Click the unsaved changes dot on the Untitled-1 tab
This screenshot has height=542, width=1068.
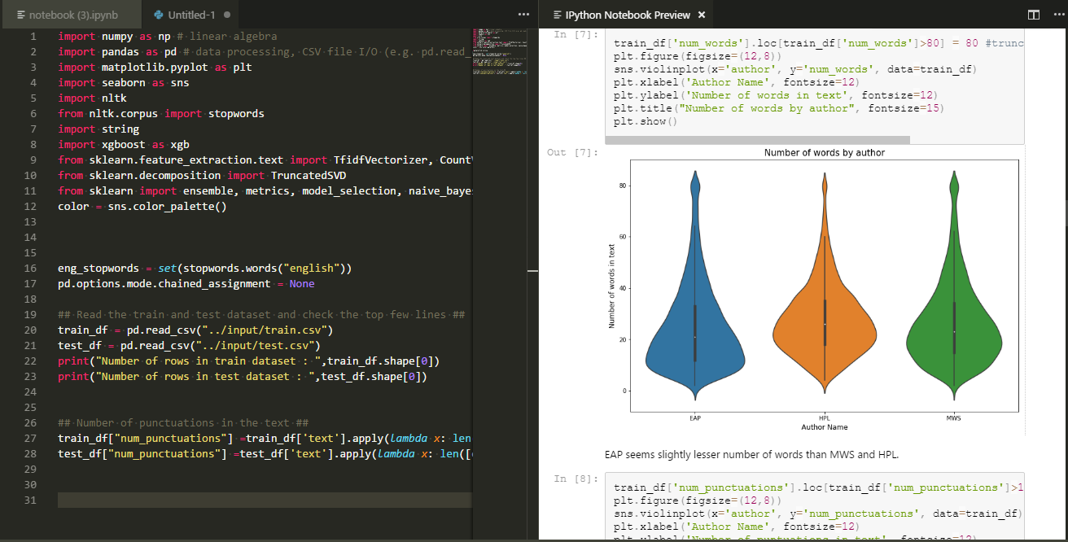(x=229, y=14)
